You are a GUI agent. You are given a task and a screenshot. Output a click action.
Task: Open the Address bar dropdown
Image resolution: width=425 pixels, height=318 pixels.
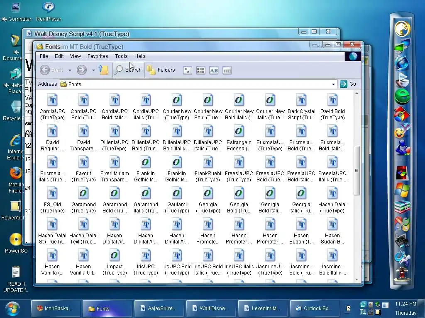click(x=333, y=84)
